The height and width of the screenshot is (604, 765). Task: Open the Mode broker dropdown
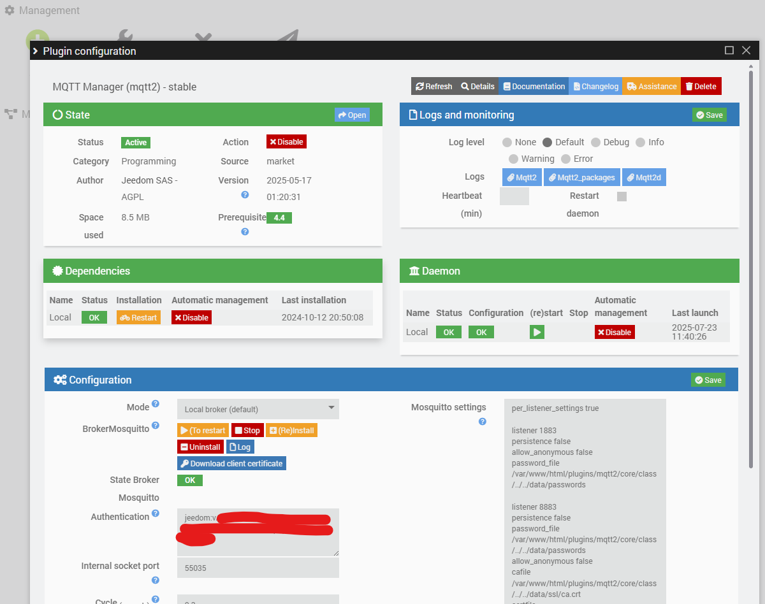[x=258, y=409]
